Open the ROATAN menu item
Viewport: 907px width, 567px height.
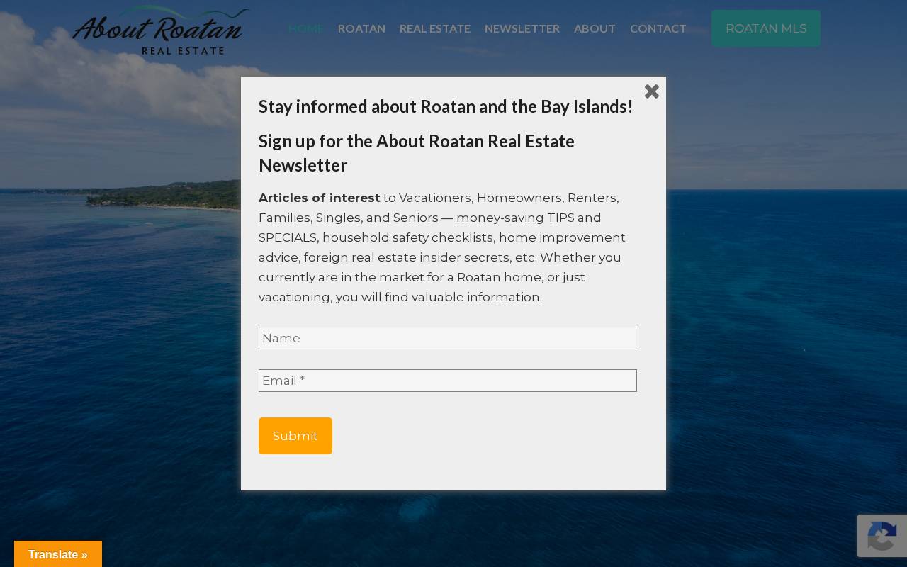click(361, 28)
